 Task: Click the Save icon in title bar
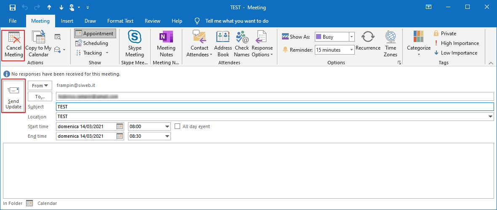13,7
